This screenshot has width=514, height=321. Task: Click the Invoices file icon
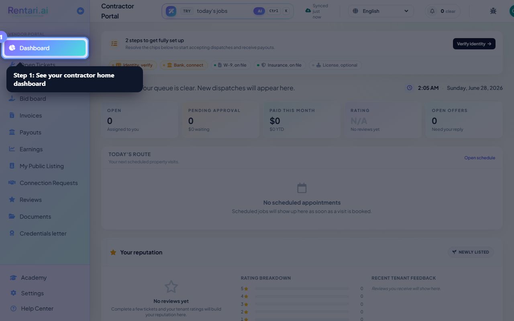click(12, 115)
